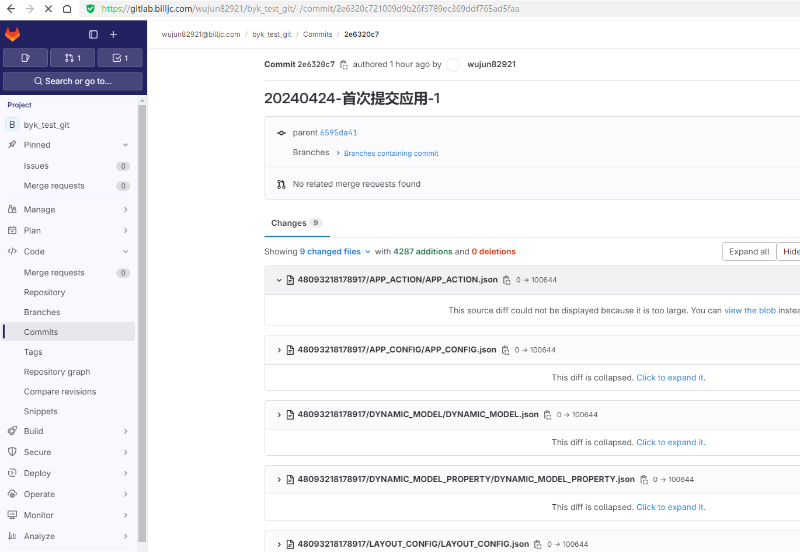This screenshot has height=552, width=800.
Task: Click browser back arrow
Action: point(11,9)
